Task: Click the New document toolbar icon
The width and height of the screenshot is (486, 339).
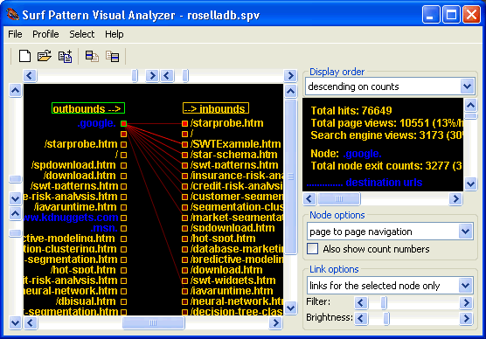Action: 24,57
